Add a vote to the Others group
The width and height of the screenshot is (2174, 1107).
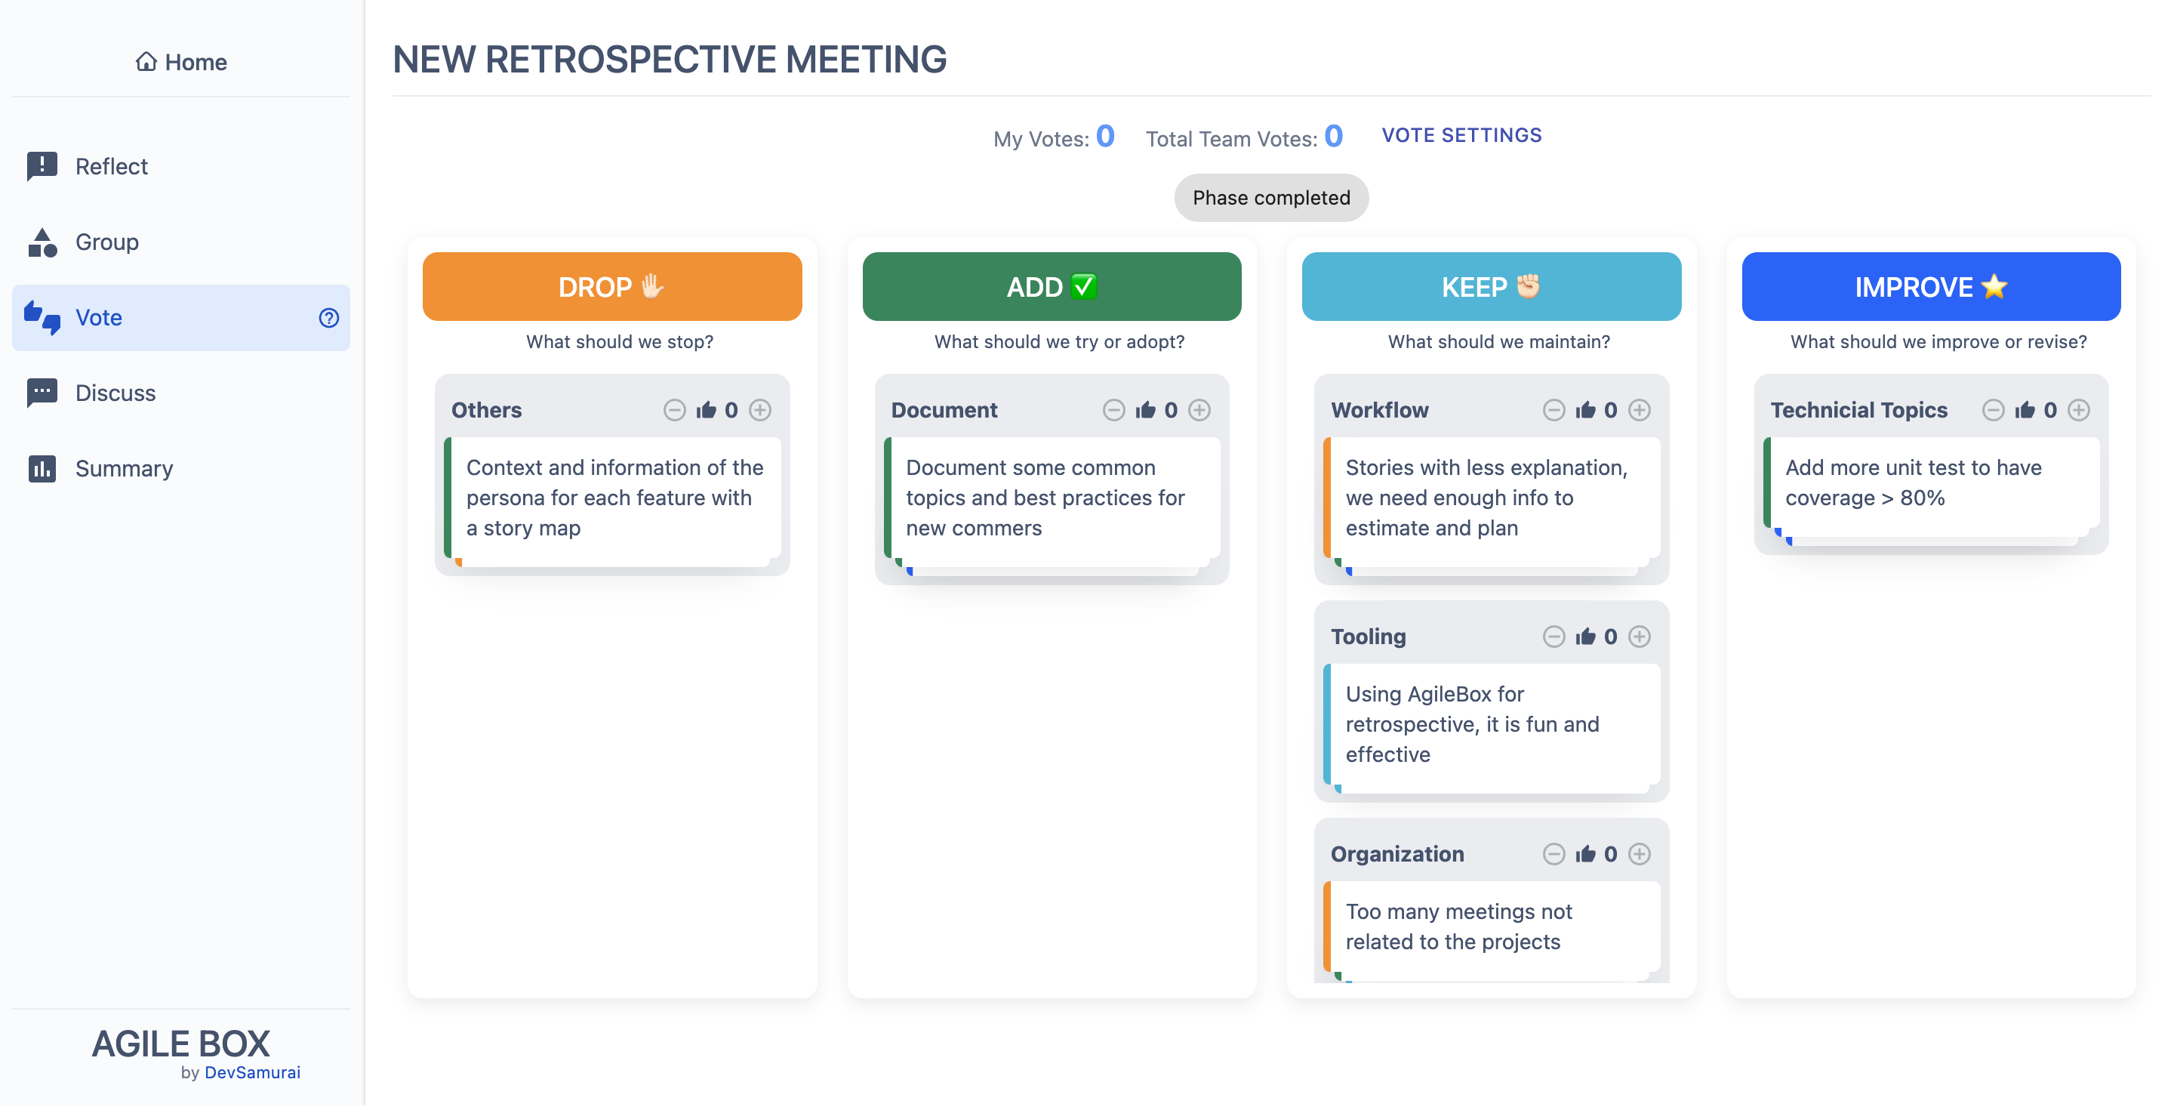(760, 410)
